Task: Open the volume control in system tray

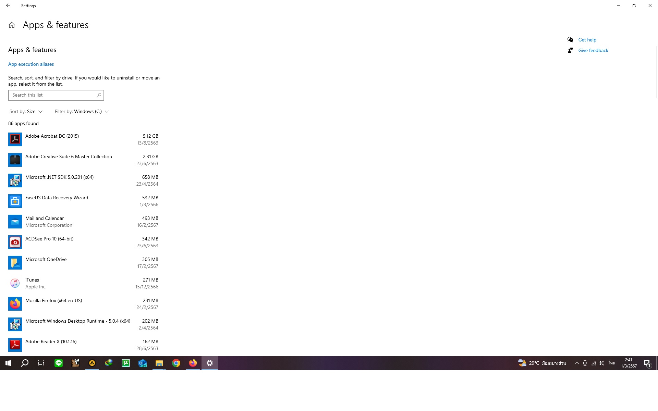Action: tap(601, 363)
